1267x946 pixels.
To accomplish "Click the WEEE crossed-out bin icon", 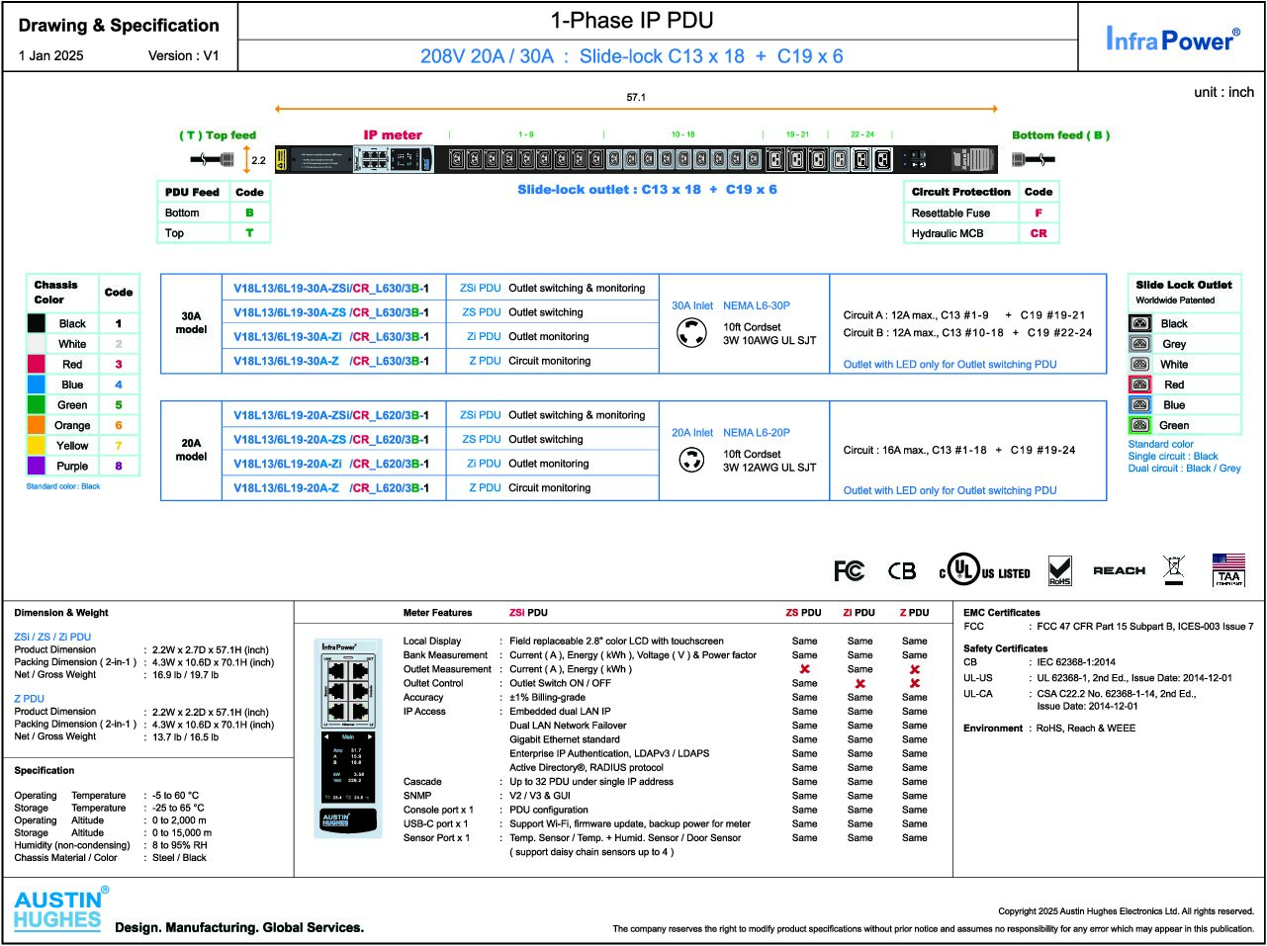I will pos(1173,568).
